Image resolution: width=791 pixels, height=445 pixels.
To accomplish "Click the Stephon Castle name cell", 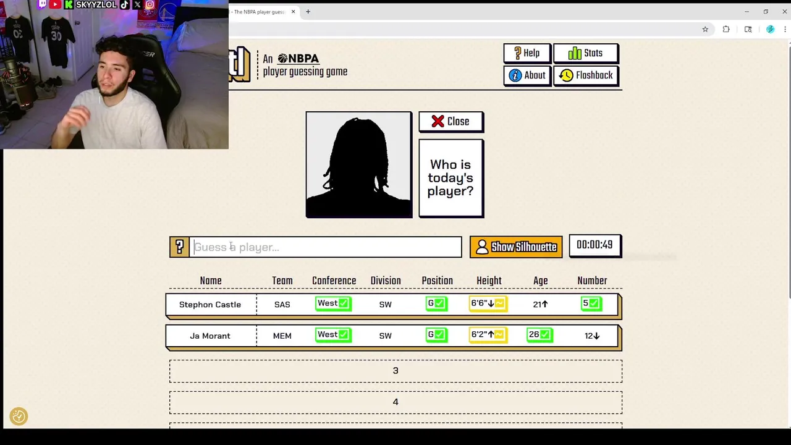I will click(210, 304).
